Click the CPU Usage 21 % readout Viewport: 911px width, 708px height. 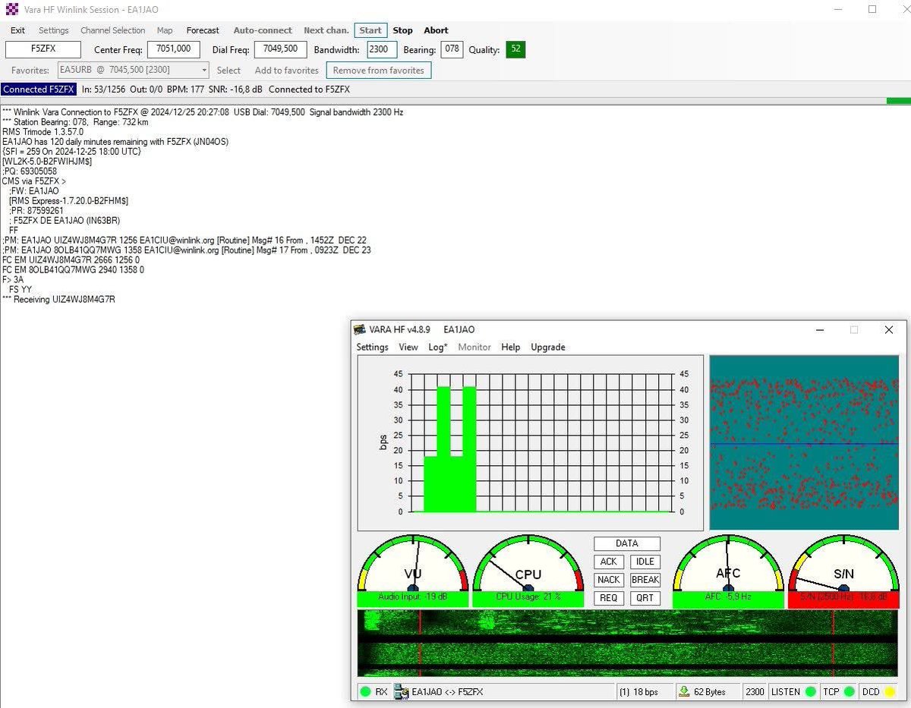(x=528, y=597)
